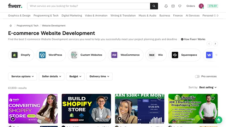Play the $30K+ Per Month video

pos(119,119)
